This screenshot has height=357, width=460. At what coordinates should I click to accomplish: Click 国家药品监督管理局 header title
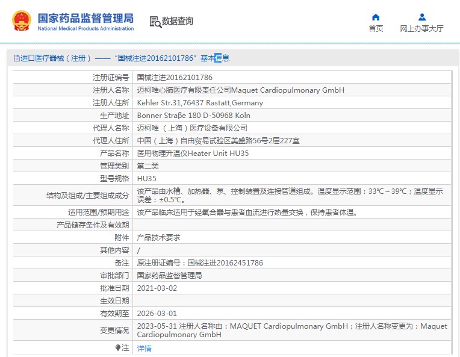(x=85, y=18)
